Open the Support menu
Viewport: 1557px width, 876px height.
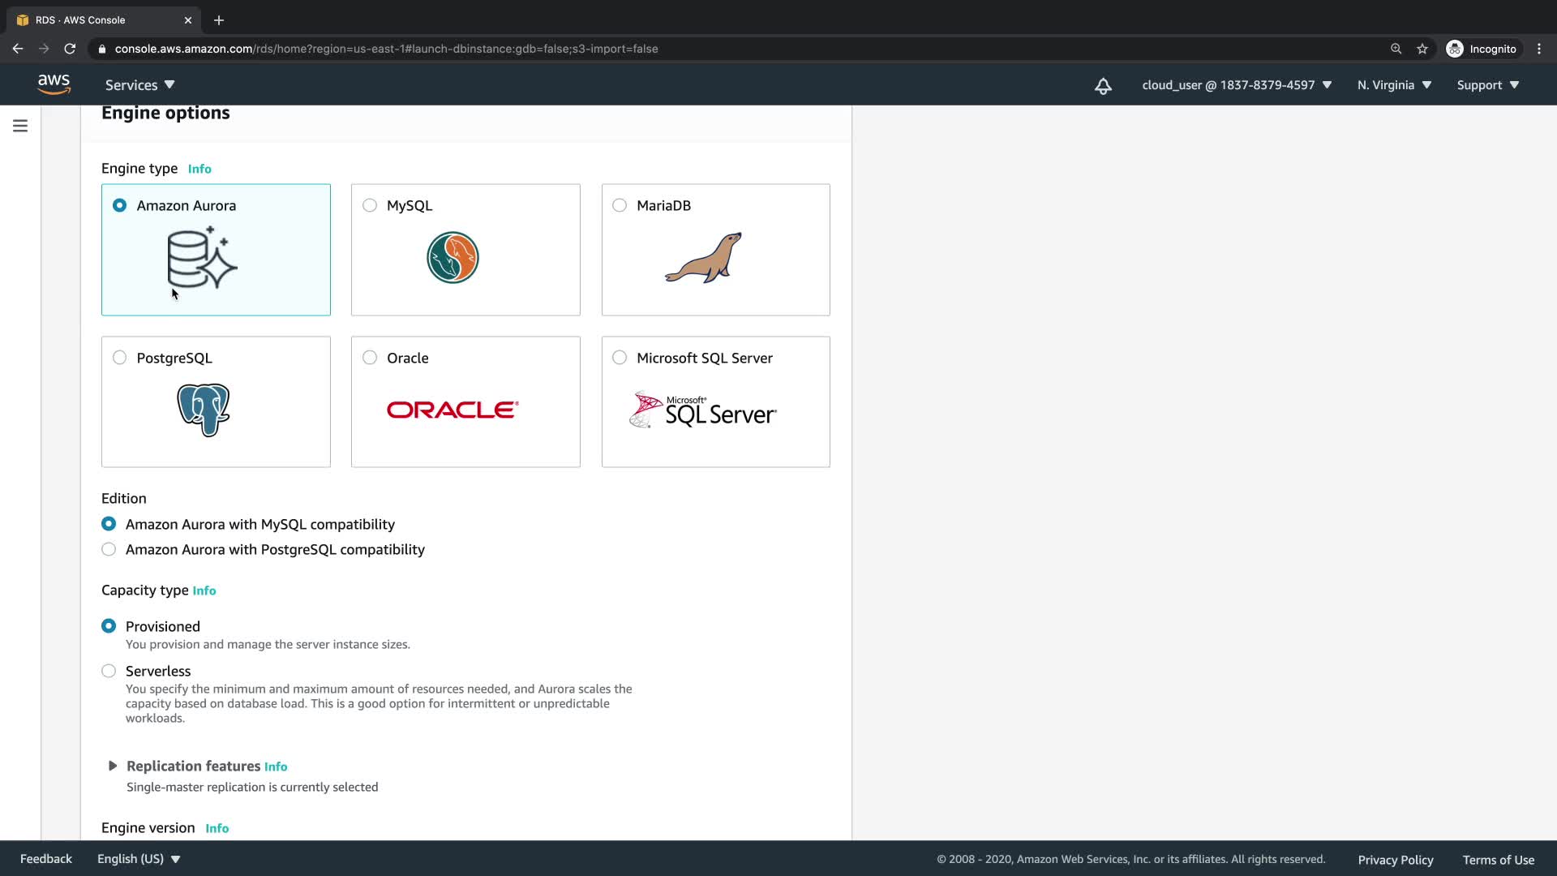[1487, 85]
